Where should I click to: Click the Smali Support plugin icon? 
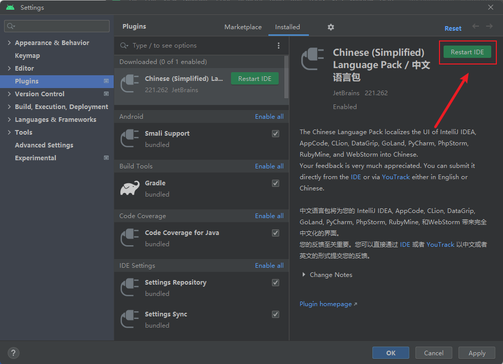coord(130,139)
